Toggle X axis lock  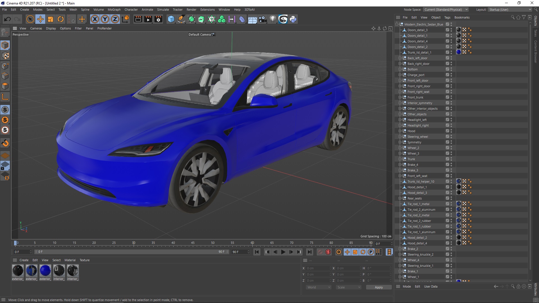95,19
